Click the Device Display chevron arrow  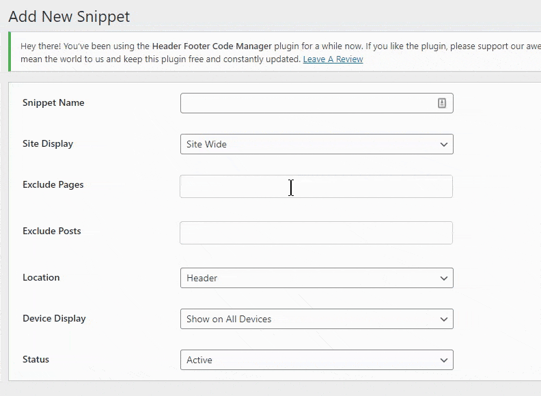click(x=444, y=320)
